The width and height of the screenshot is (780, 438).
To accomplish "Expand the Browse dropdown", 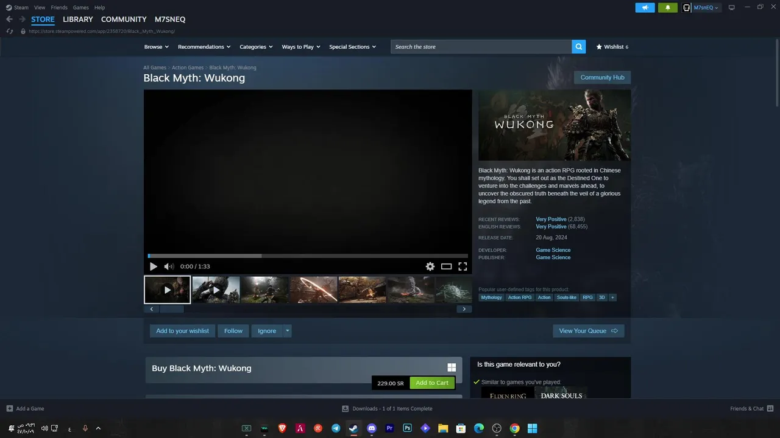I will [x=156, y=47].
